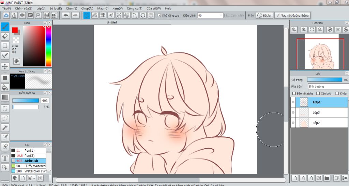The image size is (349, 186).
Task: Enable the crisscross grid snap guide
Action: point(103,15)
